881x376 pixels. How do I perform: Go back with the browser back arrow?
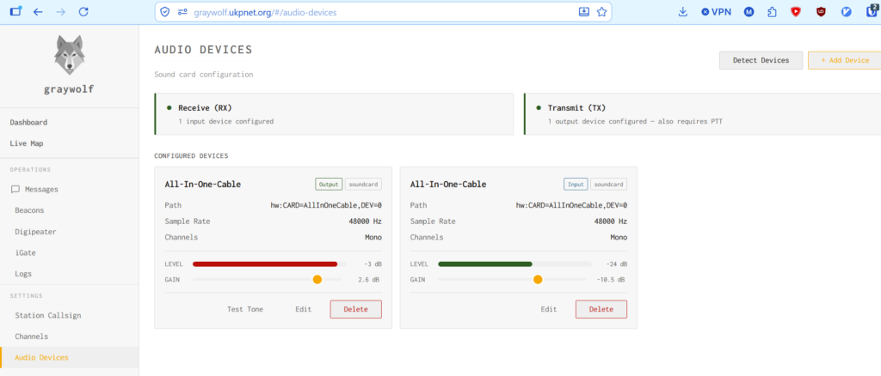pyautogui.click(x=38, y=11)
